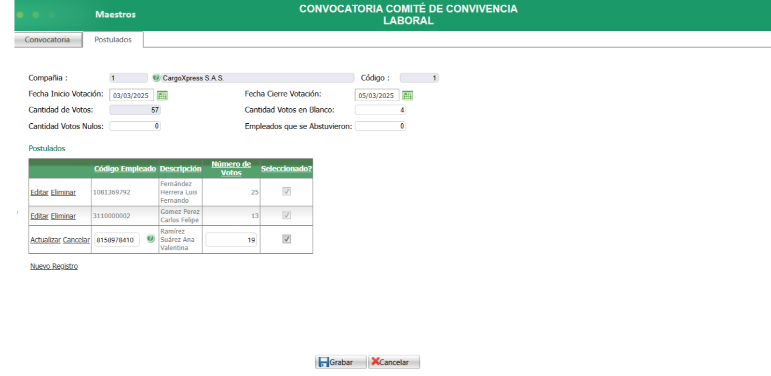Click the Cantidad de Votos field
The width and height of the screenshot is (771, 376).
(135, 110)
